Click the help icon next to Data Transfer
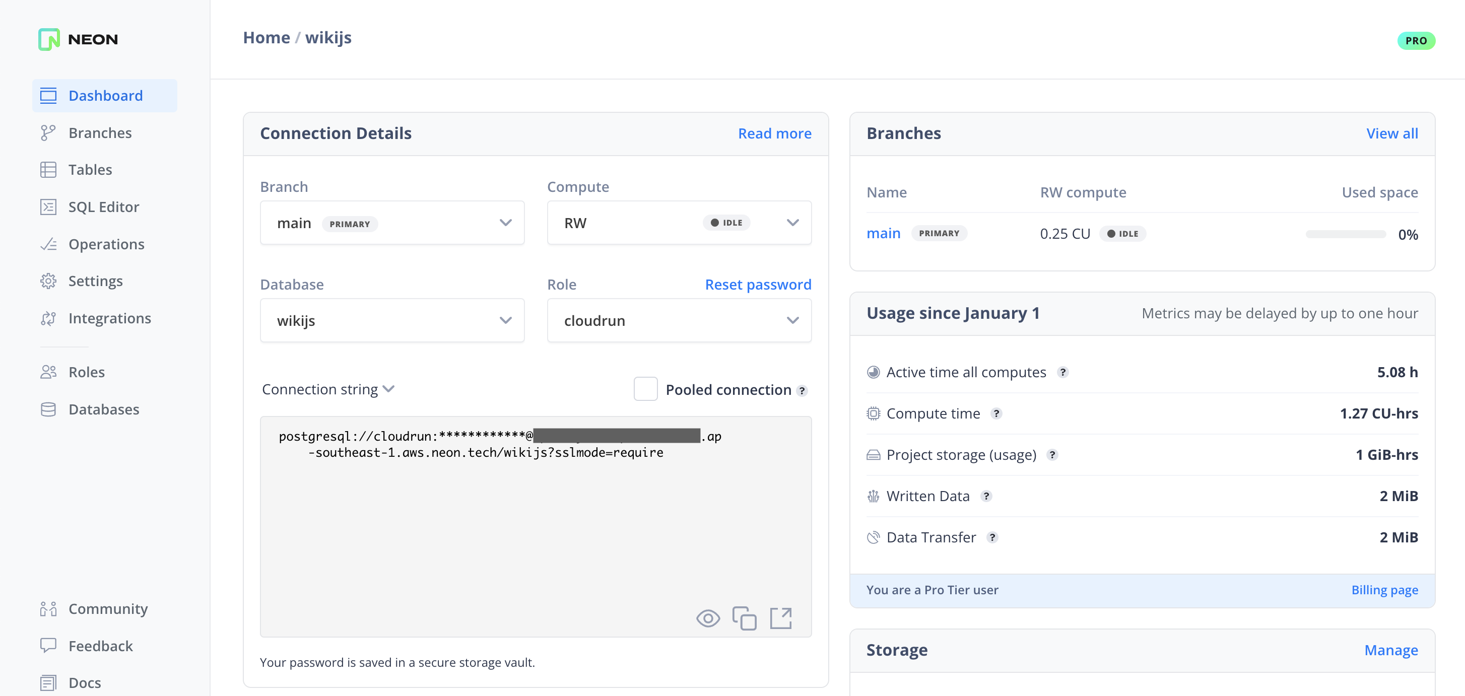This screenshot has height=696, width=1465. click(x=992, y=537)
